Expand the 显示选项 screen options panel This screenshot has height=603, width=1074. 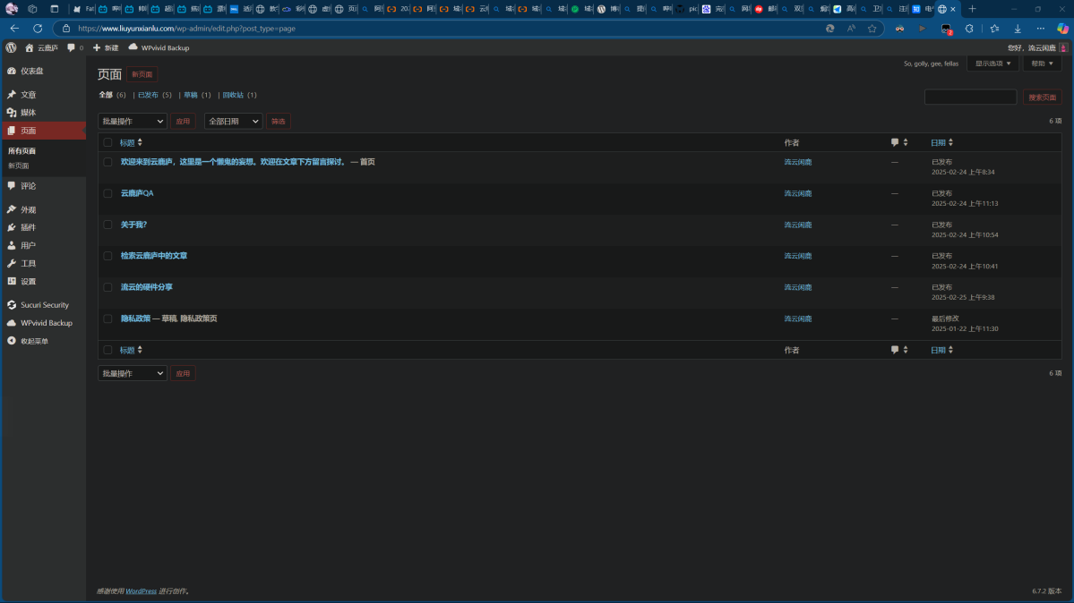(x=992, y=64)
